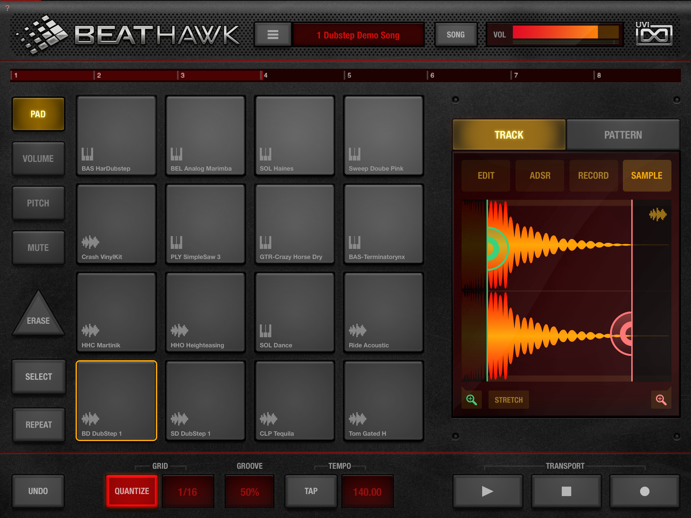Trigger the BAS HarDubstep pad
This screenshot has width=691, height=518.
(x=116, y=135)
